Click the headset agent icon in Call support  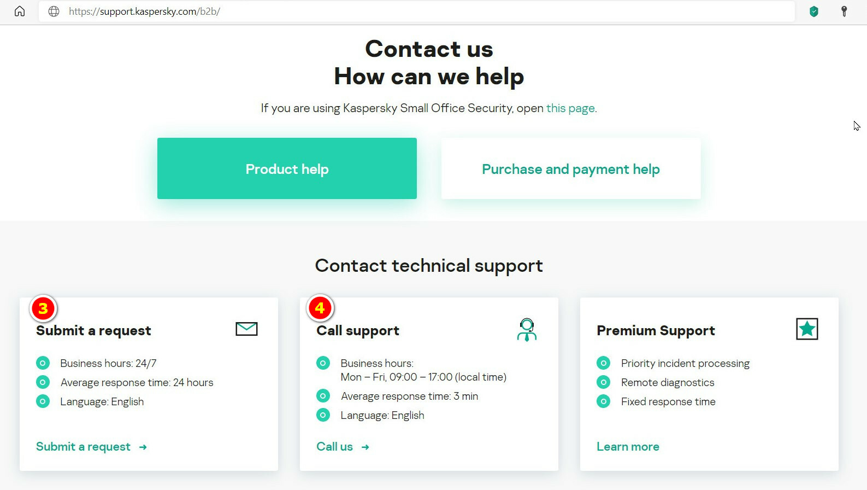(527, 329)
